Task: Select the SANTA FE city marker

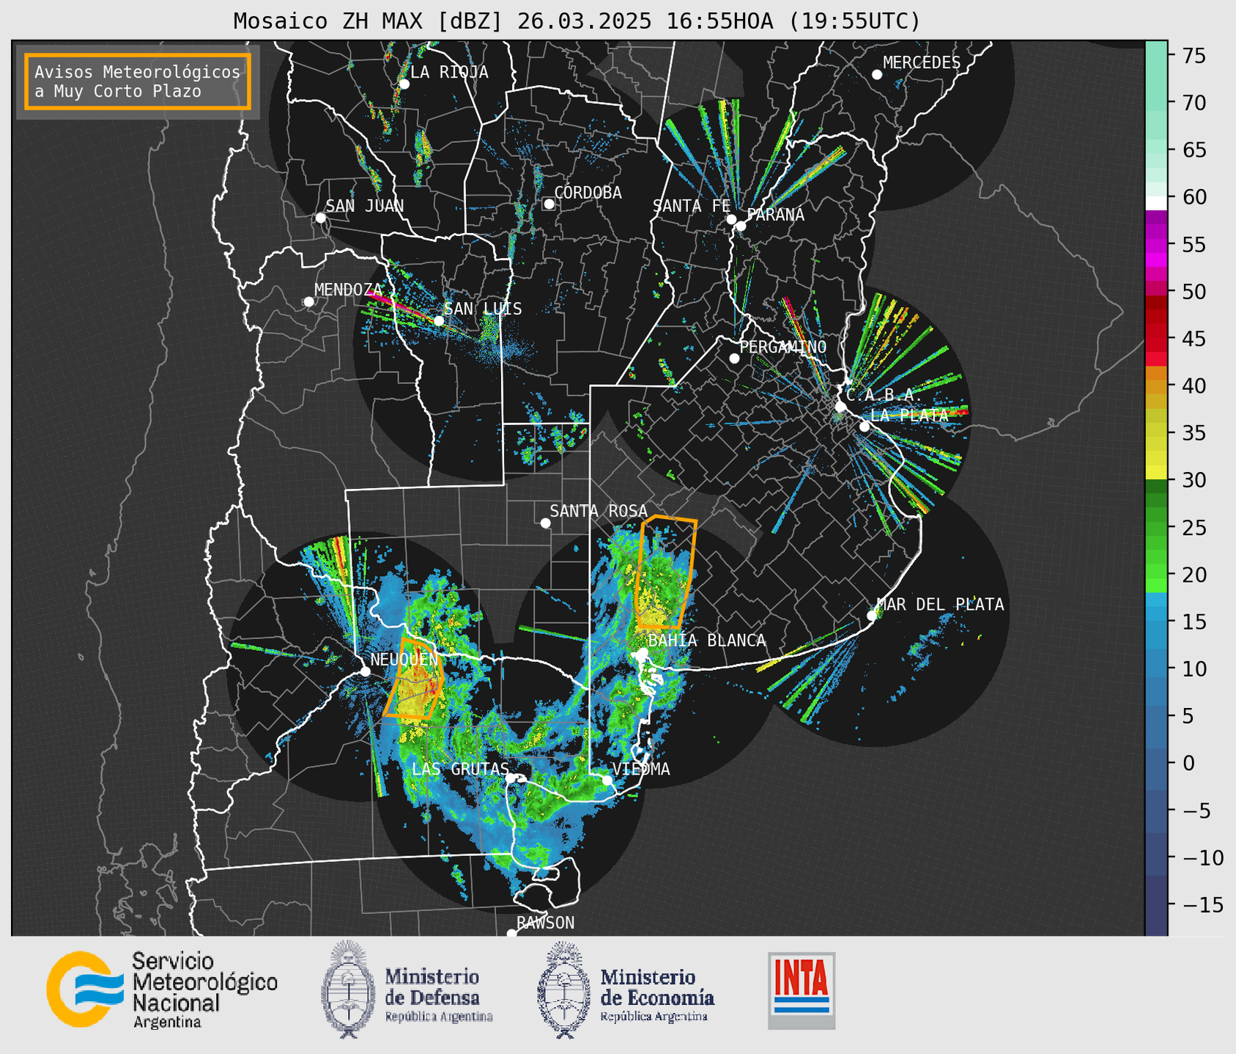Action: pos(731,219)
